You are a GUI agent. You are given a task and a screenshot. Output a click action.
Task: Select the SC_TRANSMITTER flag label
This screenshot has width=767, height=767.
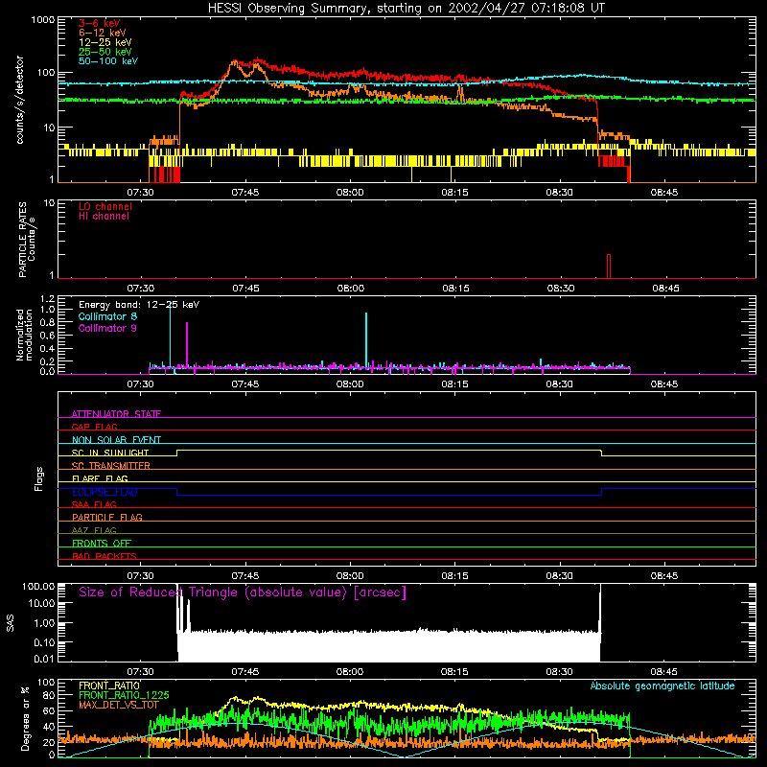(x=111, y=465)
